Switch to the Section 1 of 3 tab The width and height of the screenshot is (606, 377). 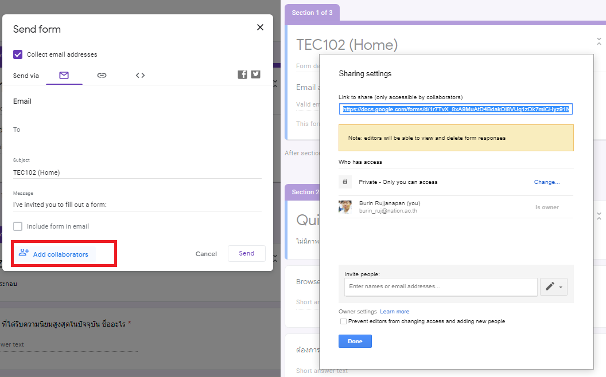click(x=312, y=13)
